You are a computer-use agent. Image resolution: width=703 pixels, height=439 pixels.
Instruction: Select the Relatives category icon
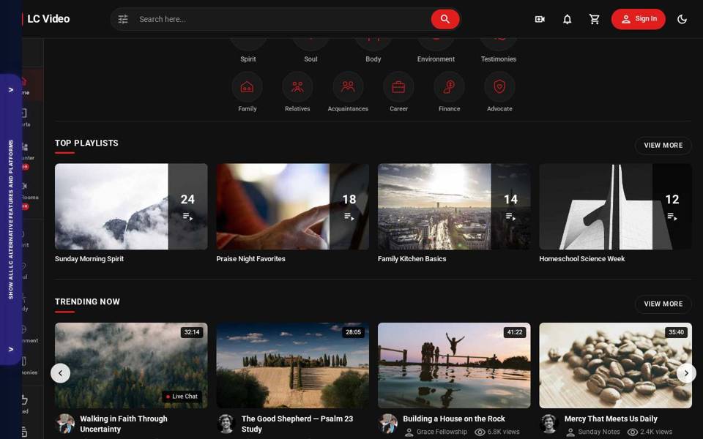297,87
